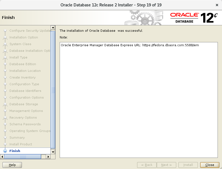Select the Recovery Options step
This screenshot has height=169, width=222.
pyautogui.click(x=23, y=117)
